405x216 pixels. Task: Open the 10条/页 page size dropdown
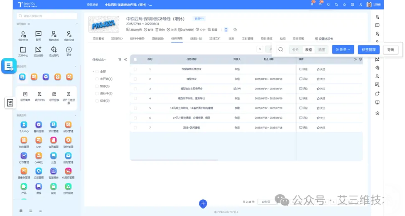[267, 202]
